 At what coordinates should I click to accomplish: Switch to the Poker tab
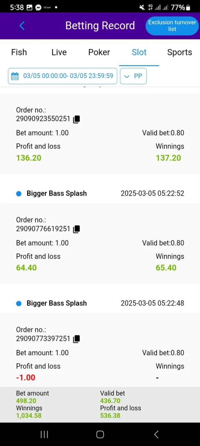click(99, 52)
